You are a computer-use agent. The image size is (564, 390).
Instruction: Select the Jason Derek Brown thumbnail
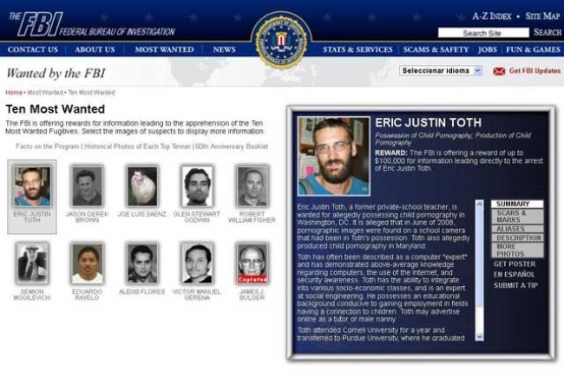click(x=87, y=185)
